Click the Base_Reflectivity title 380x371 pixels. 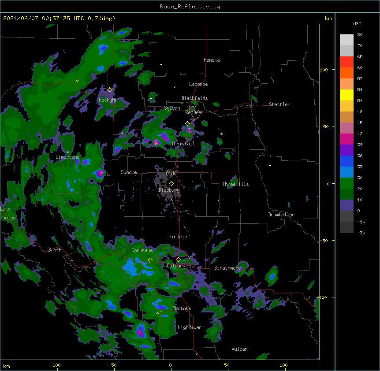(190, 7)
